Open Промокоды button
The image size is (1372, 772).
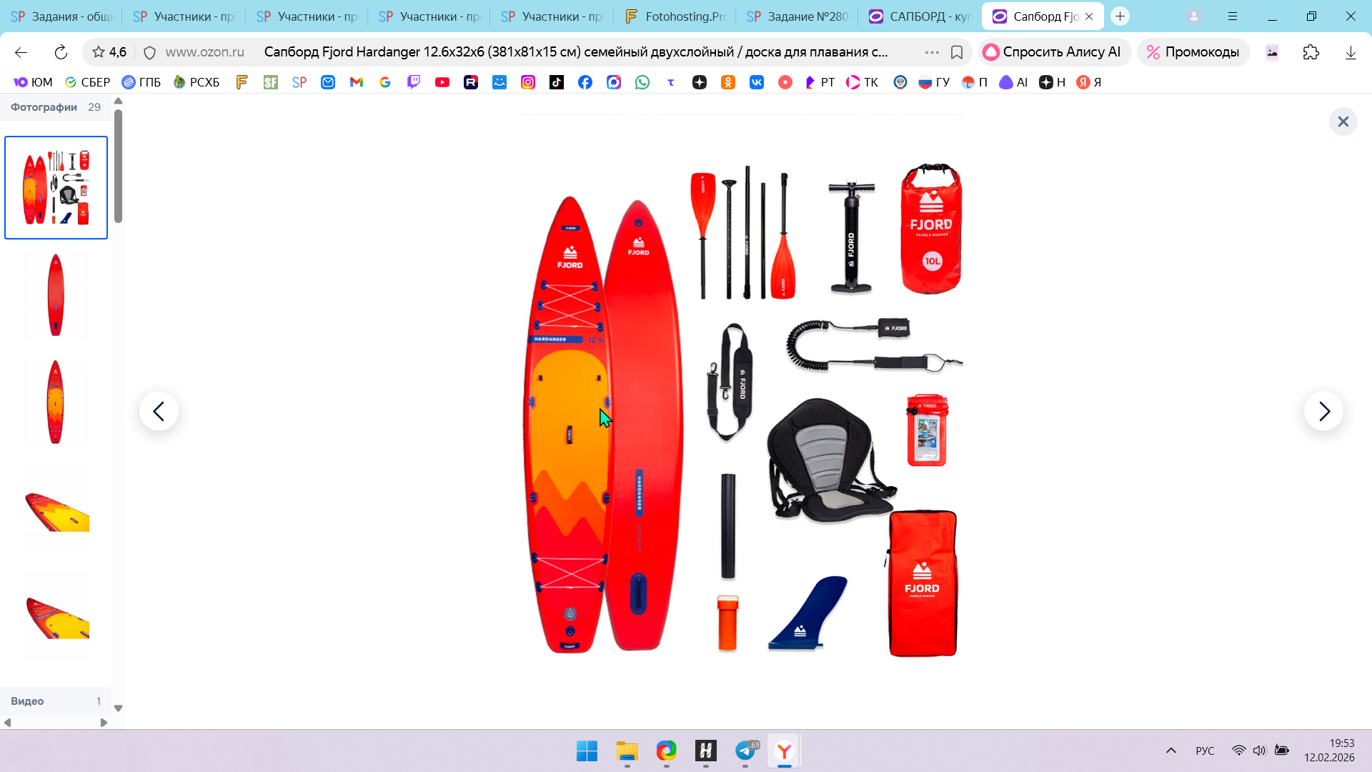coord(1193,52)
